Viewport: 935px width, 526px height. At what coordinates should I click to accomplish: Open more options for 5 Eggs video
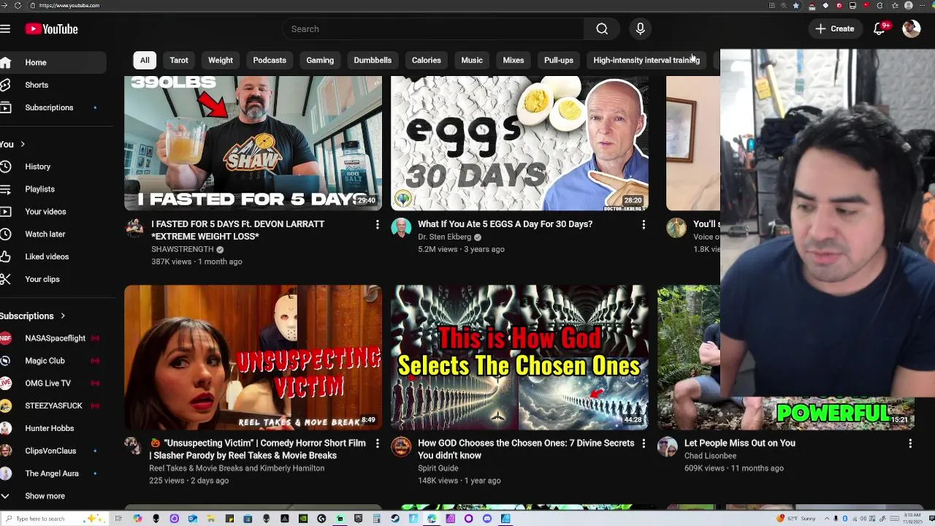point(644,225)
